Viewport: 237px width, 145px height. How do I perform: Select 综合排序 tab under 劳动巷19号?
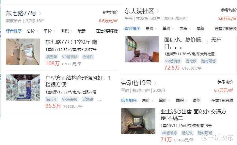[x=129, y=100]
